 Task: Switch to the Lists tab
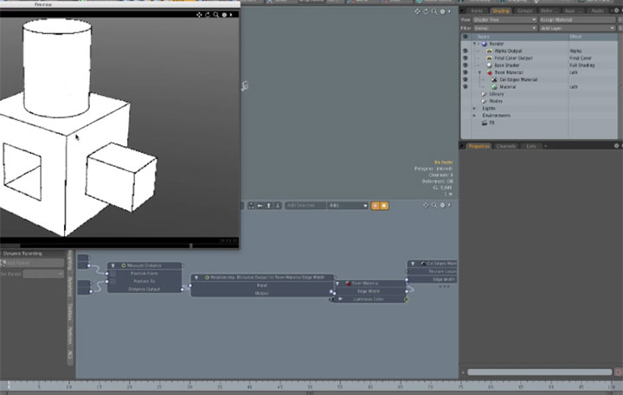coord(531,146)
